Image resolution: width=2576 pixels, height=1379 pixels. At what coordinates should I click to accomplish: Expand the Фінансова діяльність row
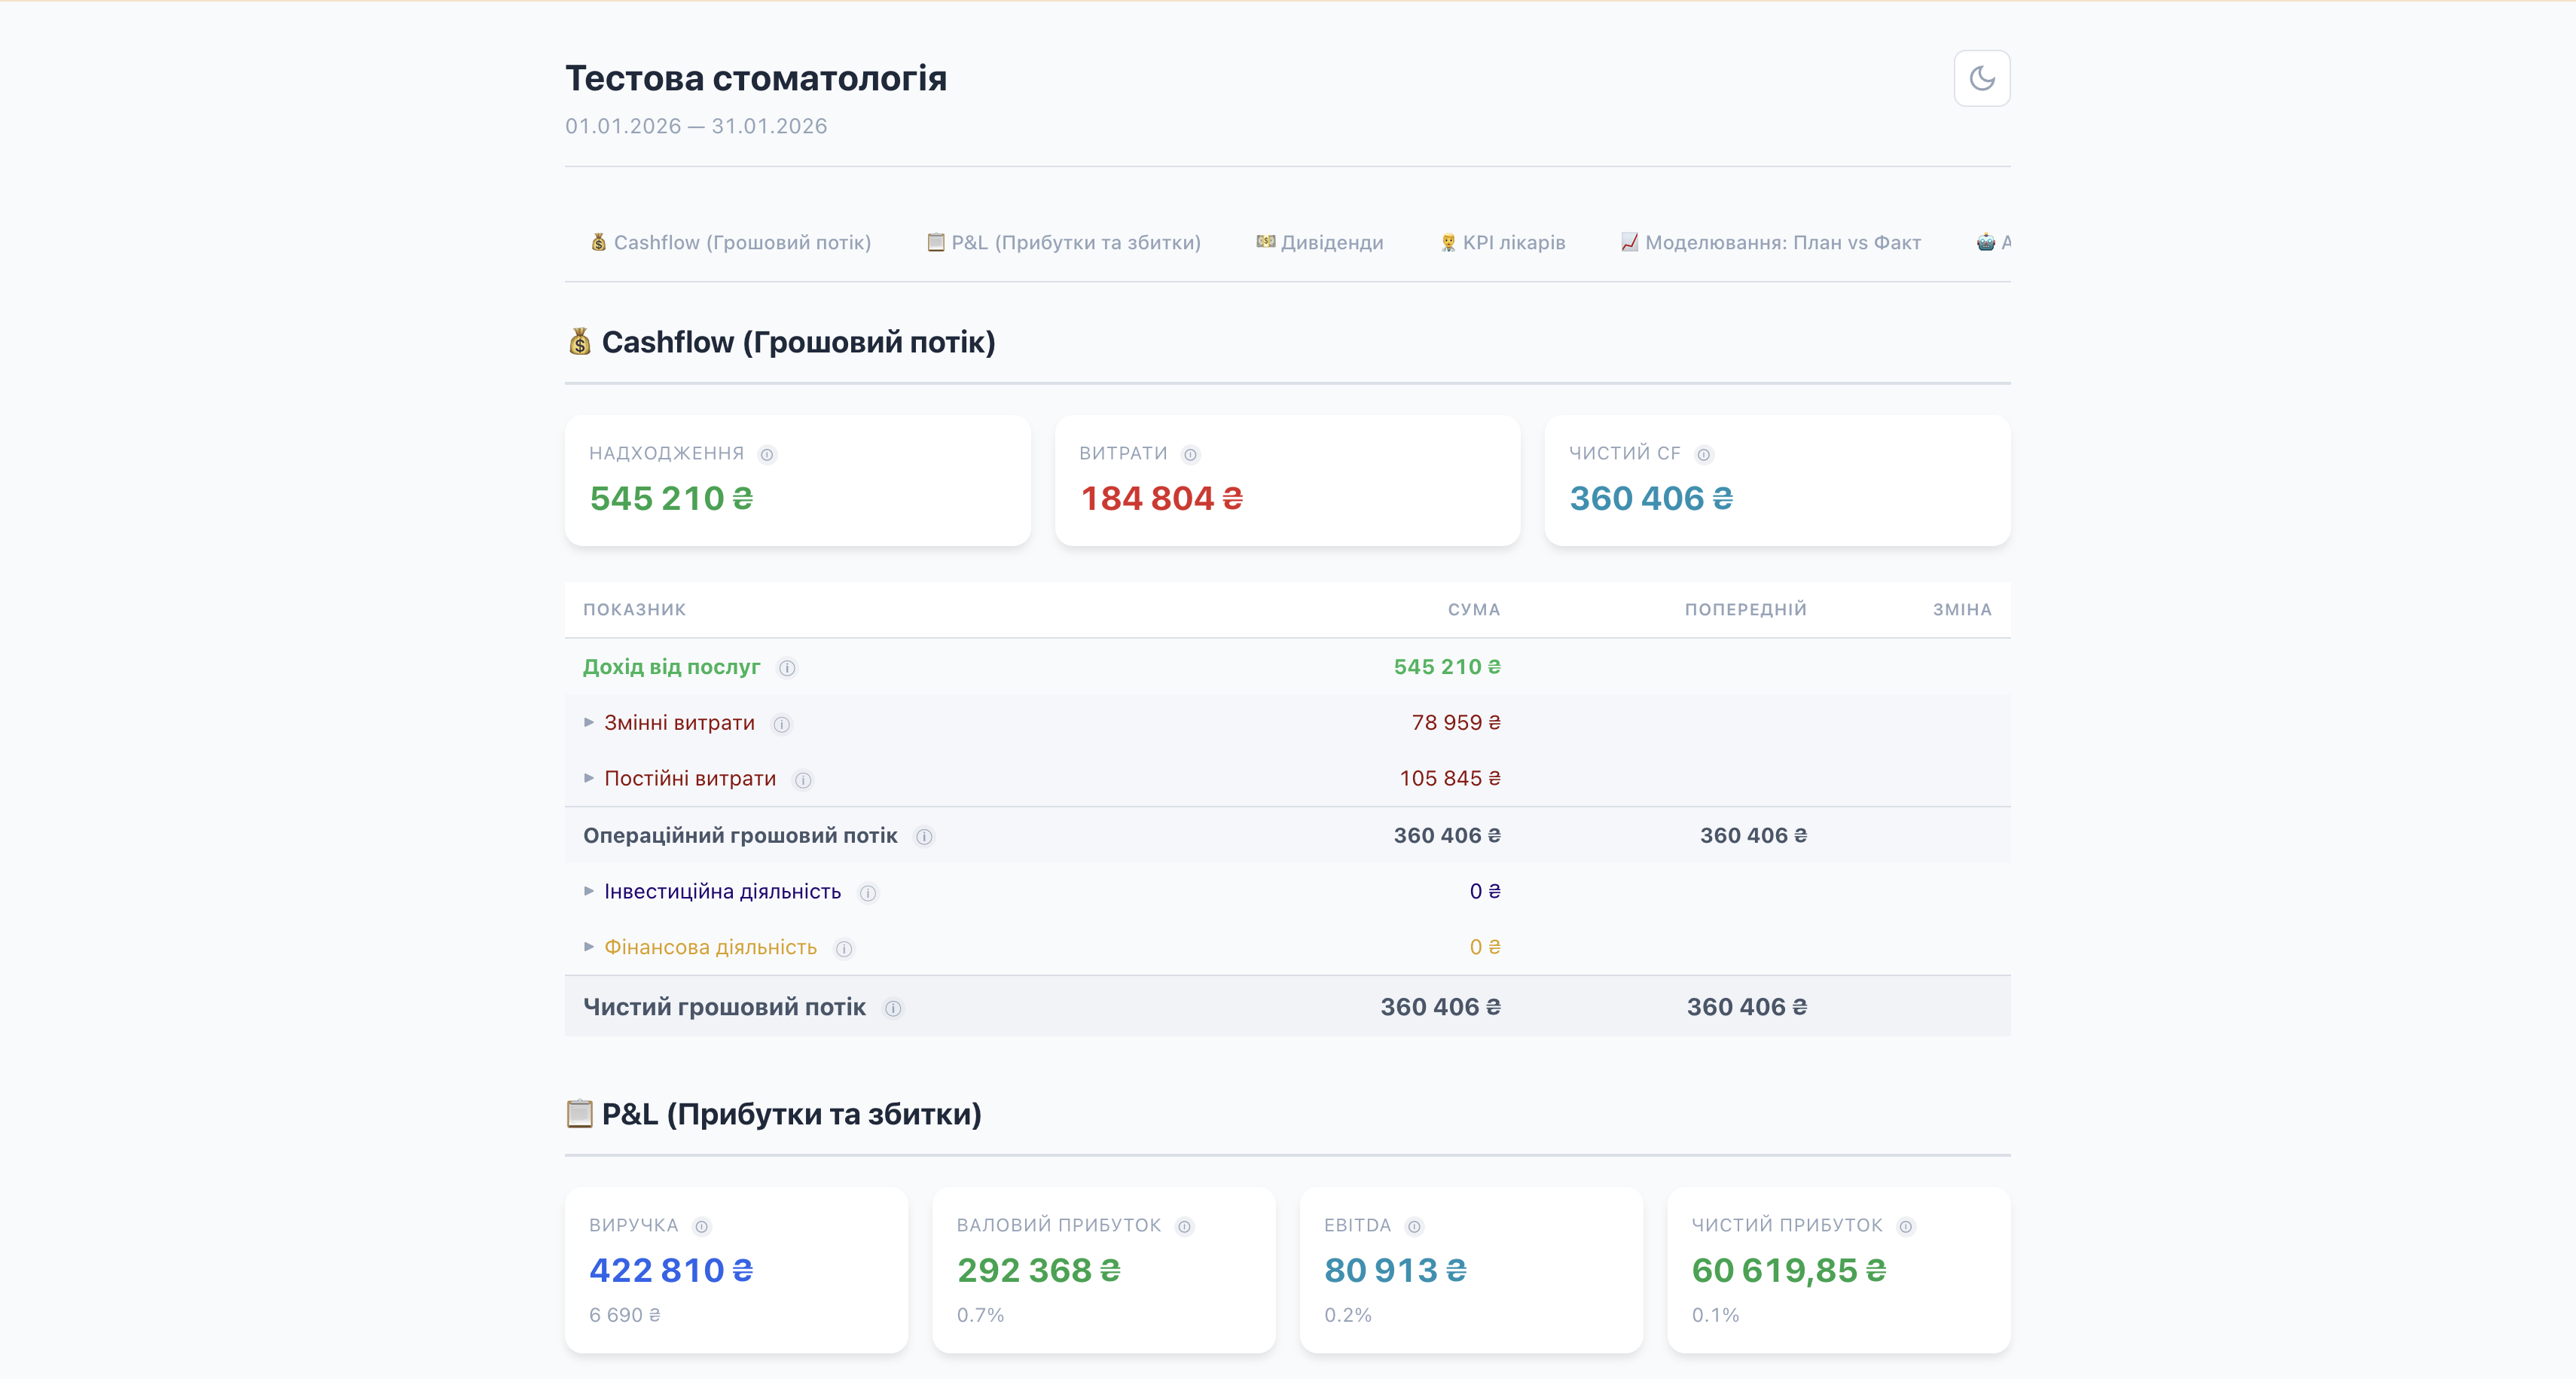tap(589, 947)
